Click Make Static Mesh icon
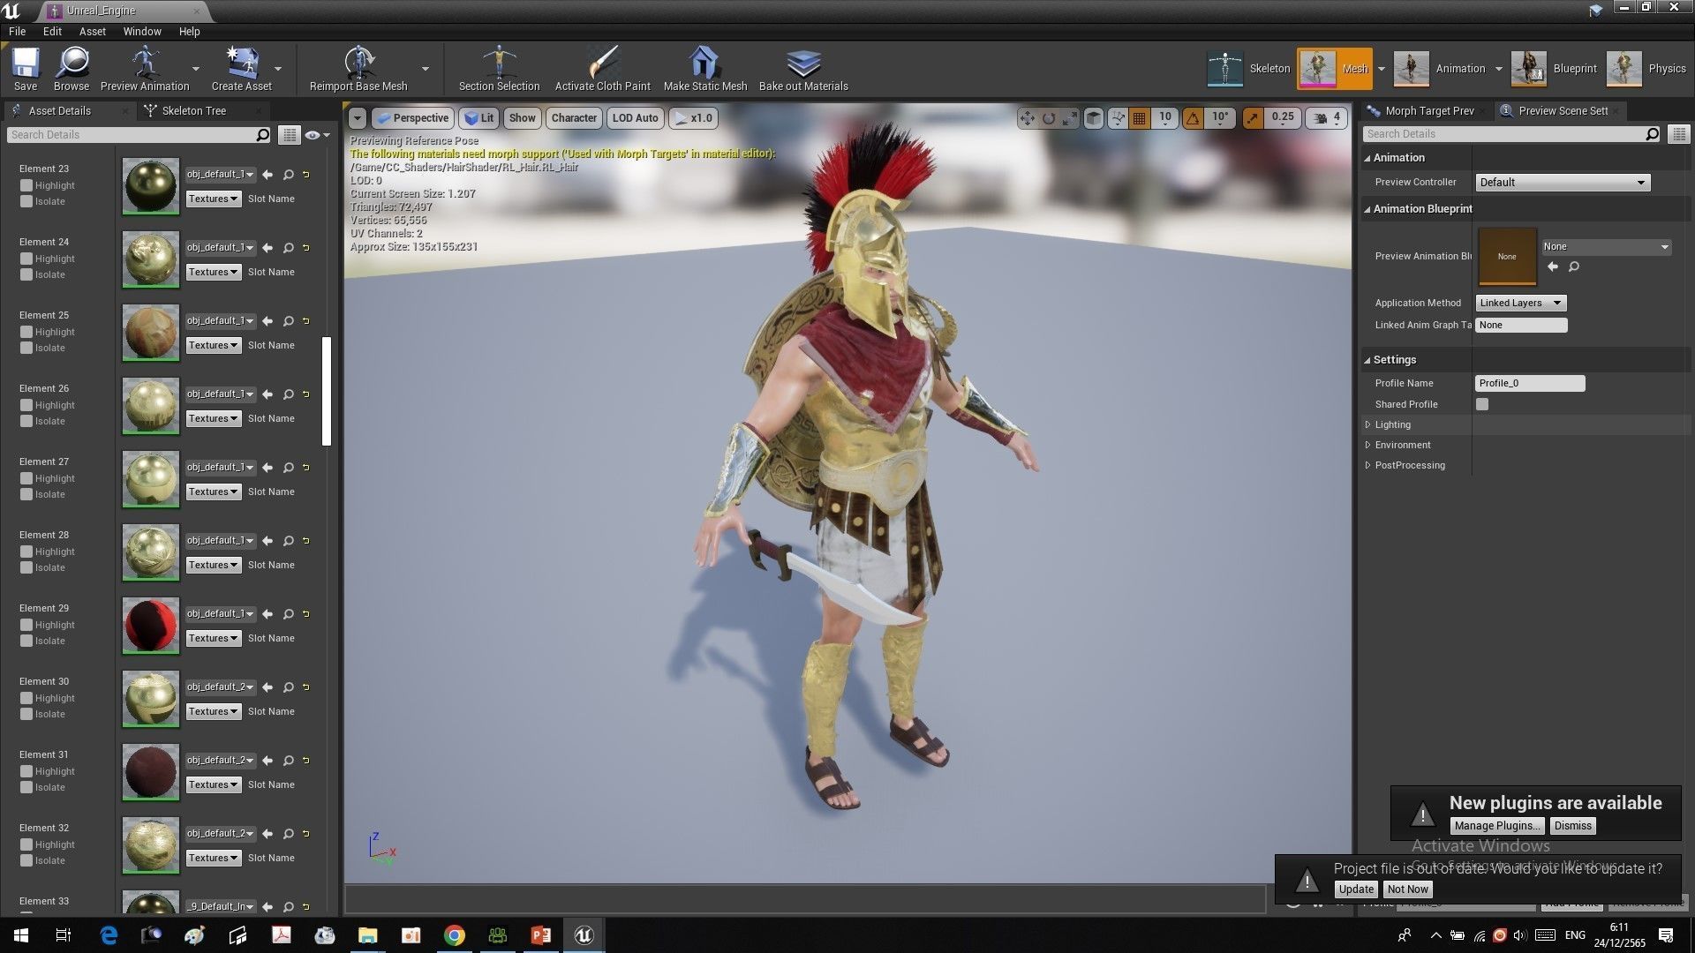 (704, 68)
